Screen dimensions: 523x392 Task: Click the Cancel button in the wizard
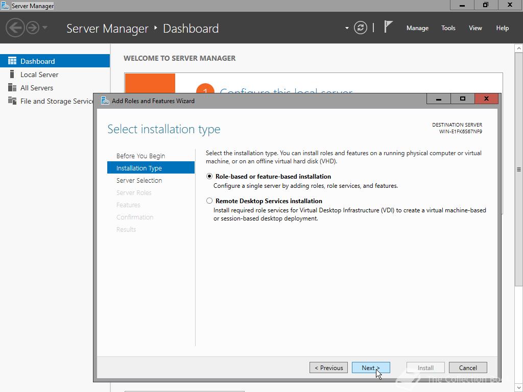(x=468, y=367)
